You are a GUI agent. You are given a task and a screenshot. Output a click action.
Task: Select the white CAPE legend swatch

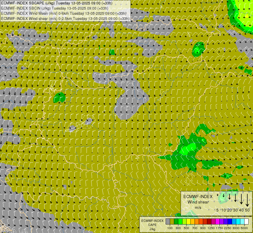point(246,222)
